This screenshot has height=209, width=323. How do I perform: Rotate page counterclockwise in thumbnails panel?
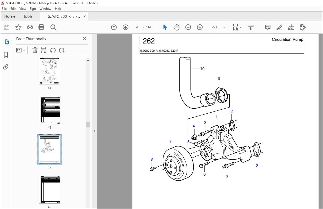(53, 50)
